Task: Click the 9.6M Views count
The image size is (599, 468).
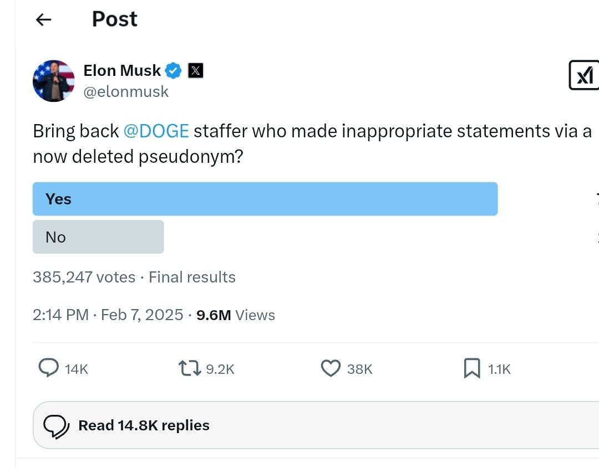Action: tap(236, 315)
